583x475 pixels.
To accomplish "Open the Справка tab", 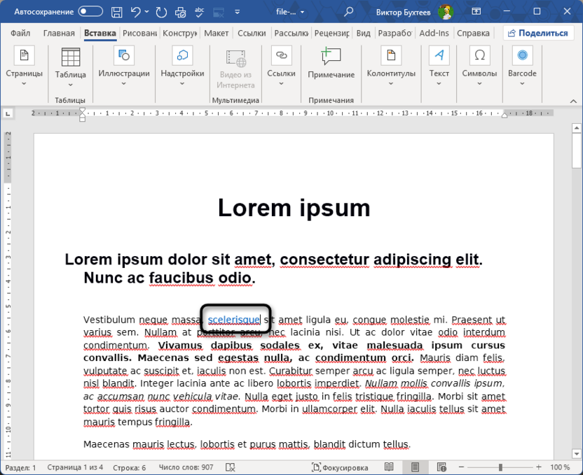I will coord(473,33).
